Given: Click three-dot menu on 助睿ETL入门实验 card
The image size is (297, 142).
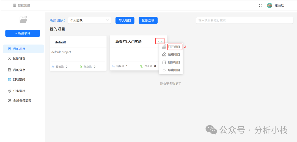Looking at the screenshot, I should [x=160, y=41].
